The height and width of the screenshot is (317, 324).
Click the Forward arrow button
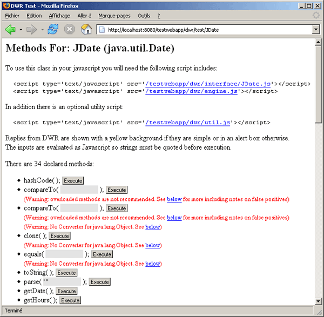point(31,29)
